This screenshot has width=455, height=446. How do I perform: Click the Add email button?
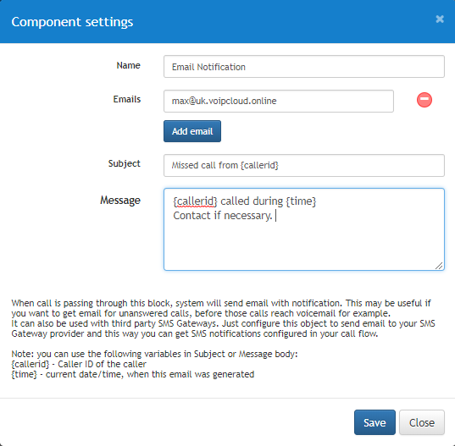192,131
